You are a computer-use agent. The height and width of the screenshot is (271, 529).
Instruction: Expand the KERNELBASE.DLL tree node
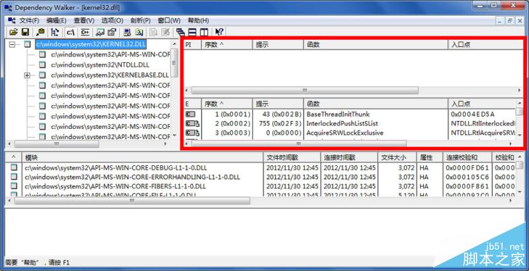[28, 75]
